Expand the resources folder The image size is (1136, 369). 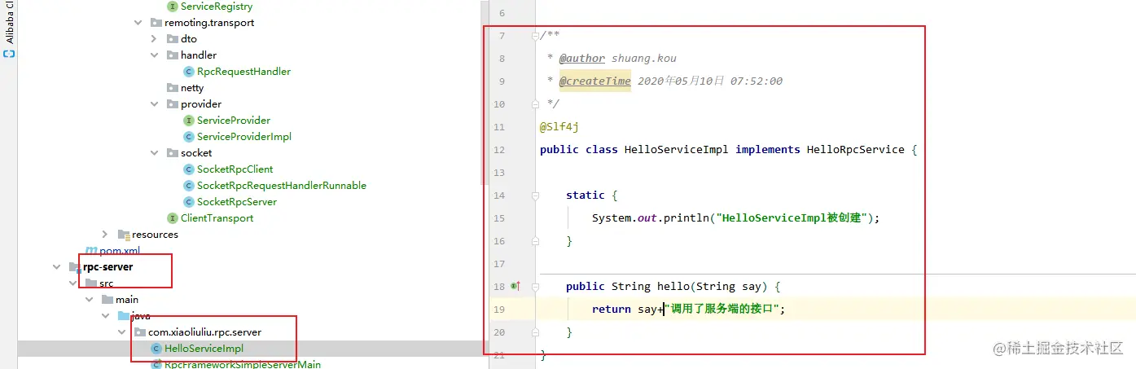106,235
